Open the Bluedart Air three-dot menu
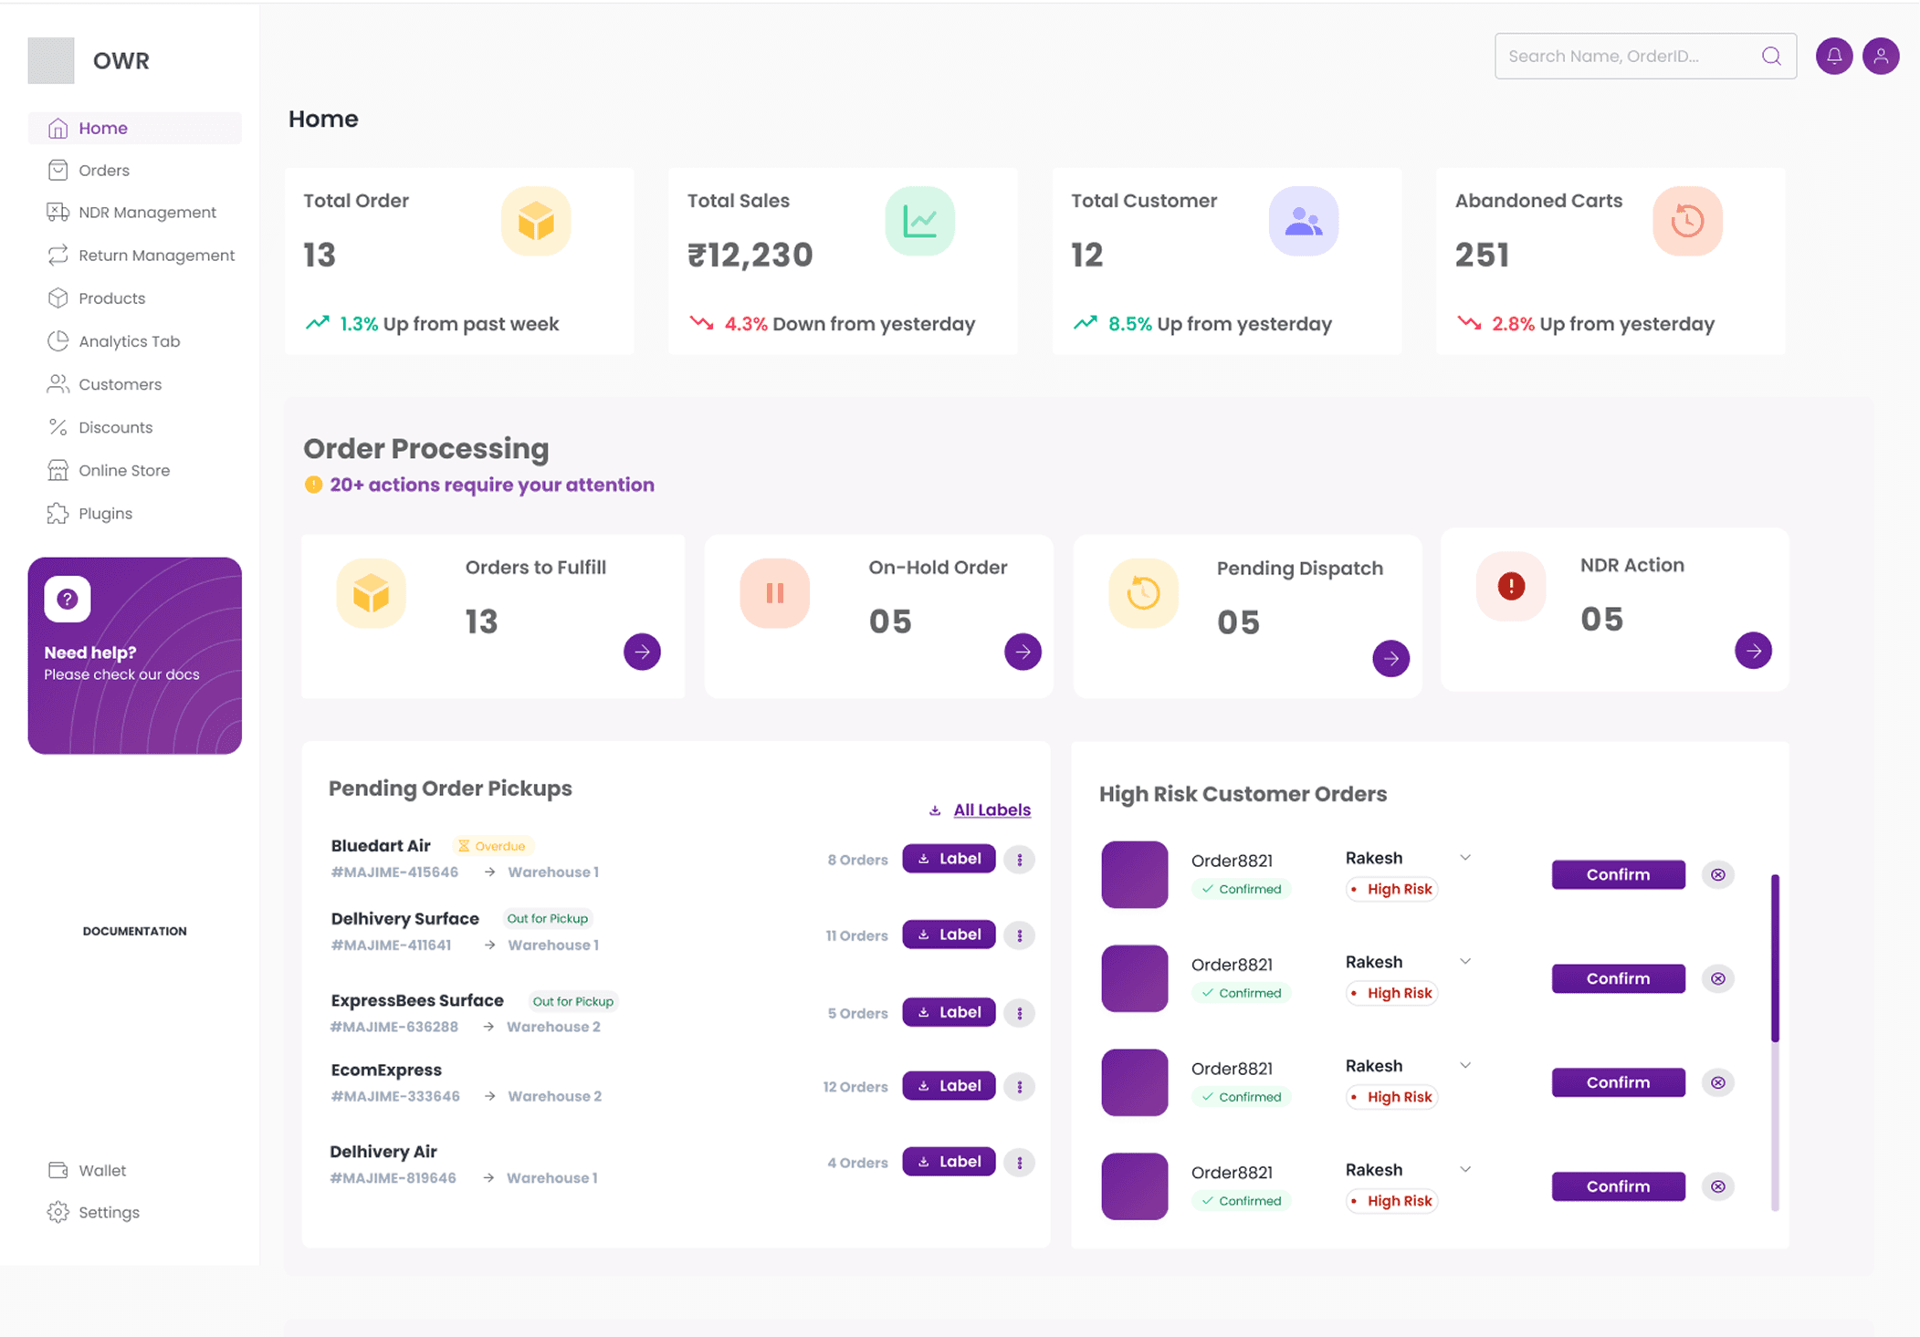Screen dimensions: 1920x1337 1019,859
